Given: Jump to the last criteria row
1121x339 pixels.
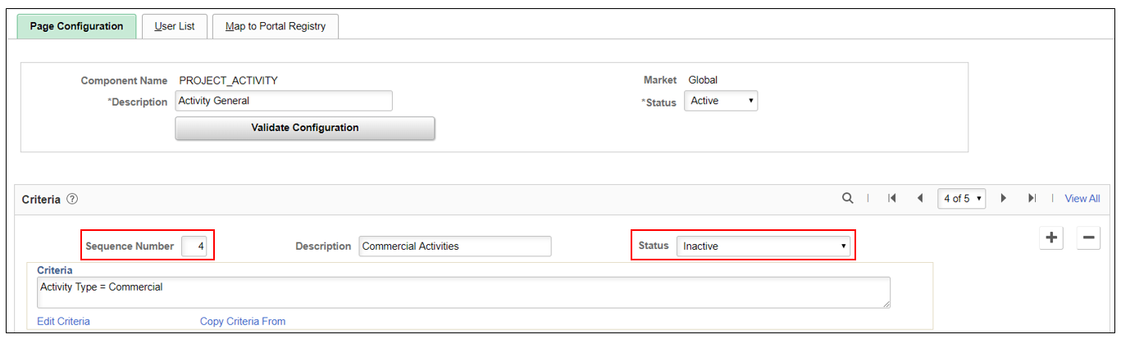Looking at the screenshot, I should (1032, 198).
